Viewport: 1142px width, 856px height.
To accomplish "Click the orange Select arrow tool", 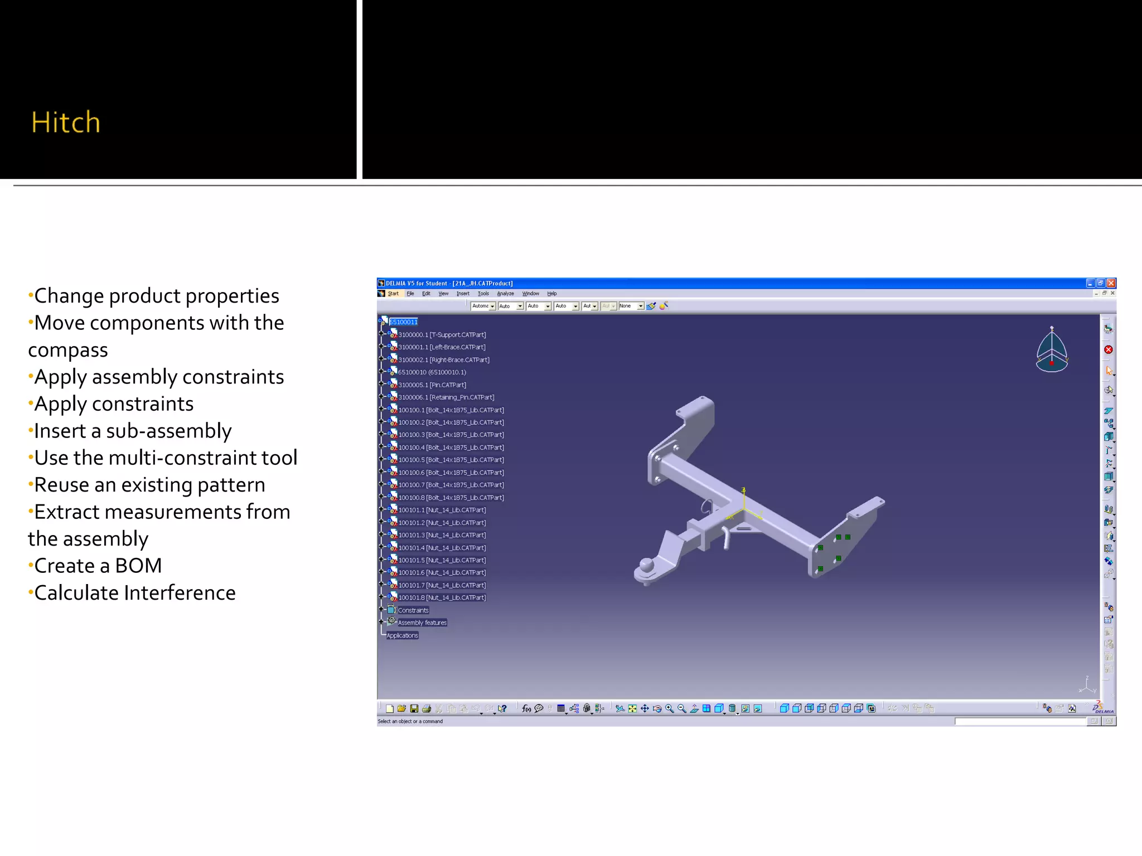I will click(1109, 371).
